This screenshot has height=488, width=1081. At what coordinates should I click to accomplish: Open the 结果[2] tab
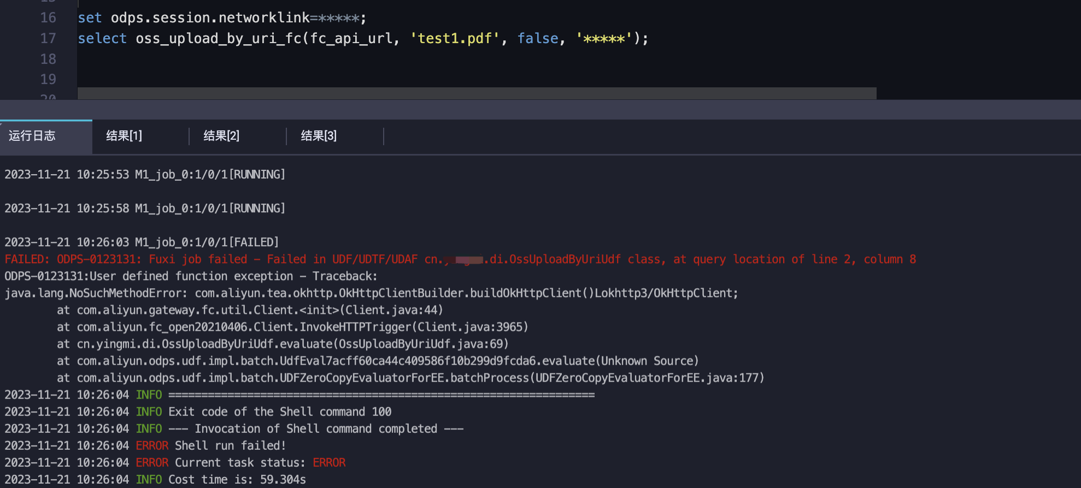pyautogui.click(x=221, y=136)
